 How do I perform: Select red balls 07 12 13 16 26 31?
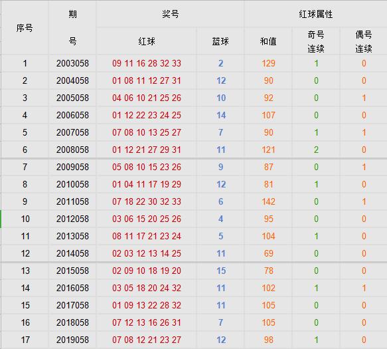[147, 322]
